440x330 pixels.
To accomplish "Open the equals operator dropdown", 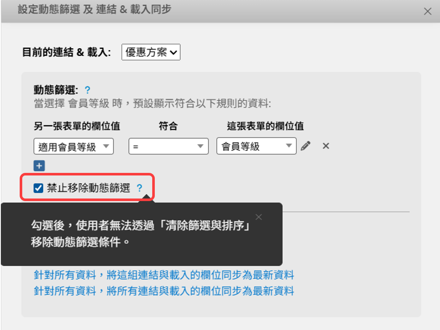I will click(x=168, y=146).
